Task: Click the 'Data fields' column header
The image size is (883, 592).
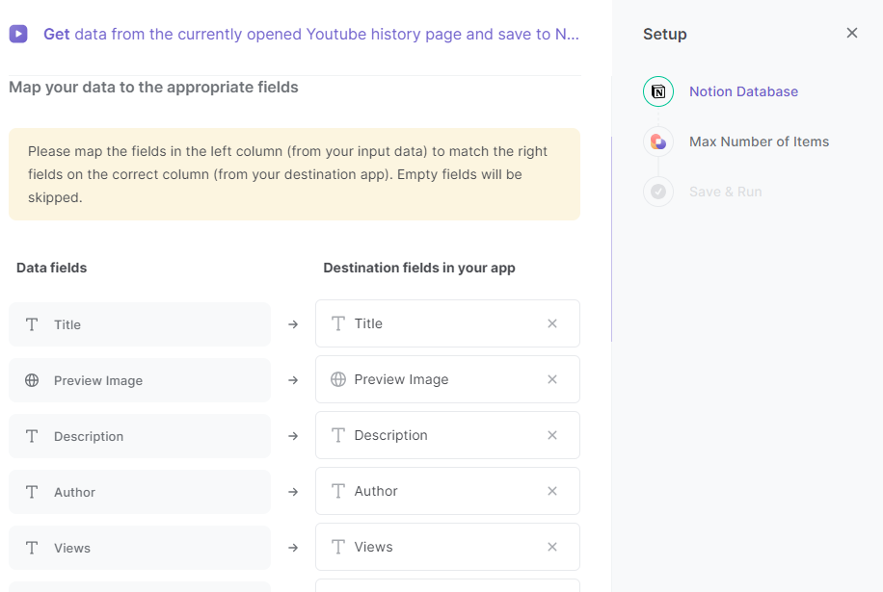Action: [52, 268]
